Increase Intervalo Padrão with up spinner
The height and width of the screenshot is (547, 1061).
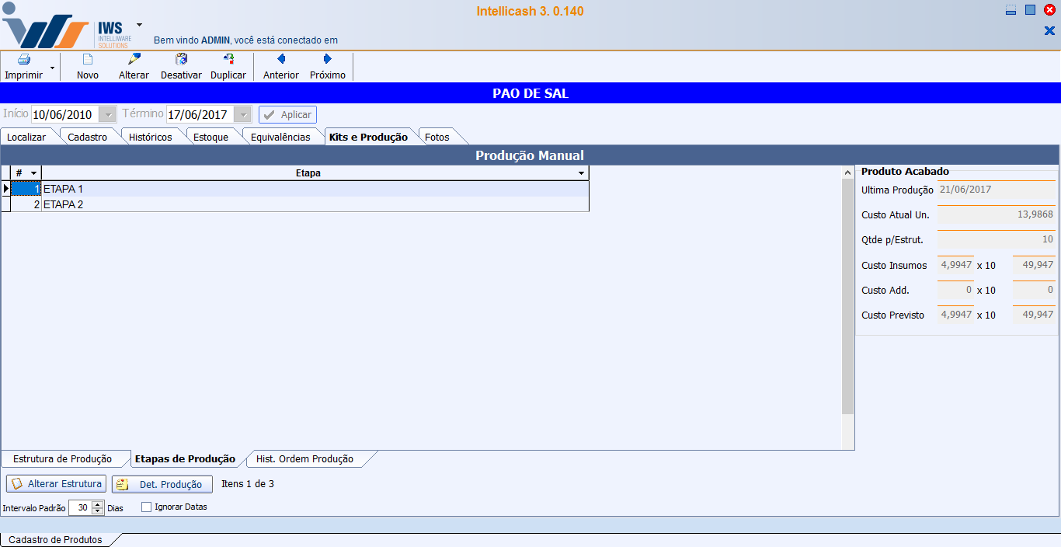98,504
